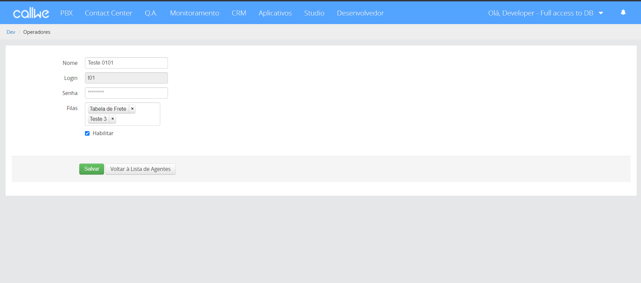Toggle the Habilitar checkbox
Viewport: 641px width, 283px height.
87,133
